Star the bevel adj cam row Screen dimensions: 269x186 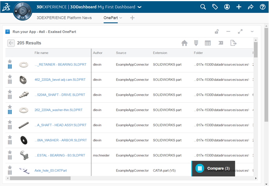(x=10, y=77)
